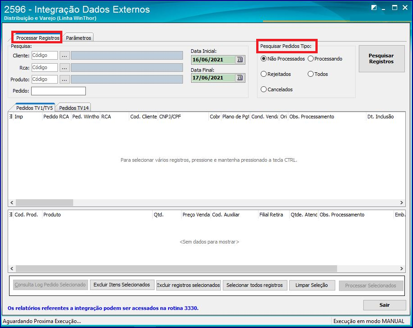Click items grid horizontal scrollbar thumb
The width and height of the screenshot is (413, 328).
pyautogui.click(x=176, y=269)
